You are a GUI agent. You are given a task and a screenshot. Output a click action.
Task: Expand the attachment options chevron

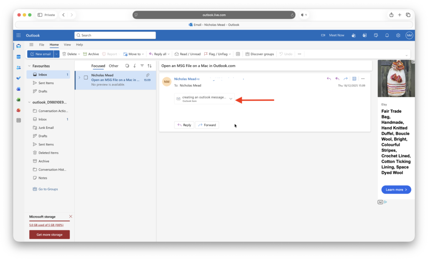tap(231, 99)
